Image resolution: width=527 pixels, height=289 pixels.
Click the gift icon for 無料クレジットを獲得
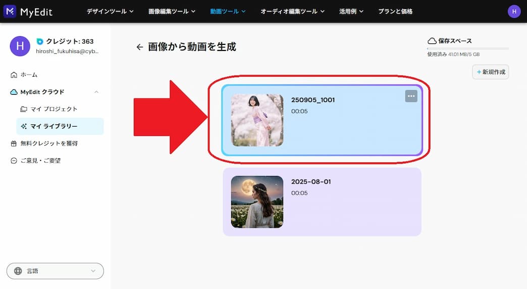click(14, 144)
